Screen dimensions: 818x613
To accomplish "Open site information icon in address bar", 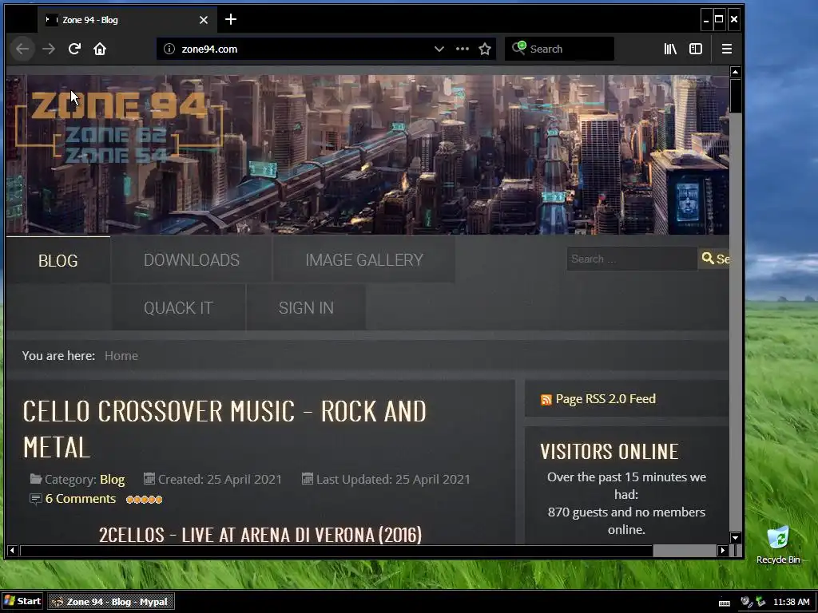I will tap(169, 49).
